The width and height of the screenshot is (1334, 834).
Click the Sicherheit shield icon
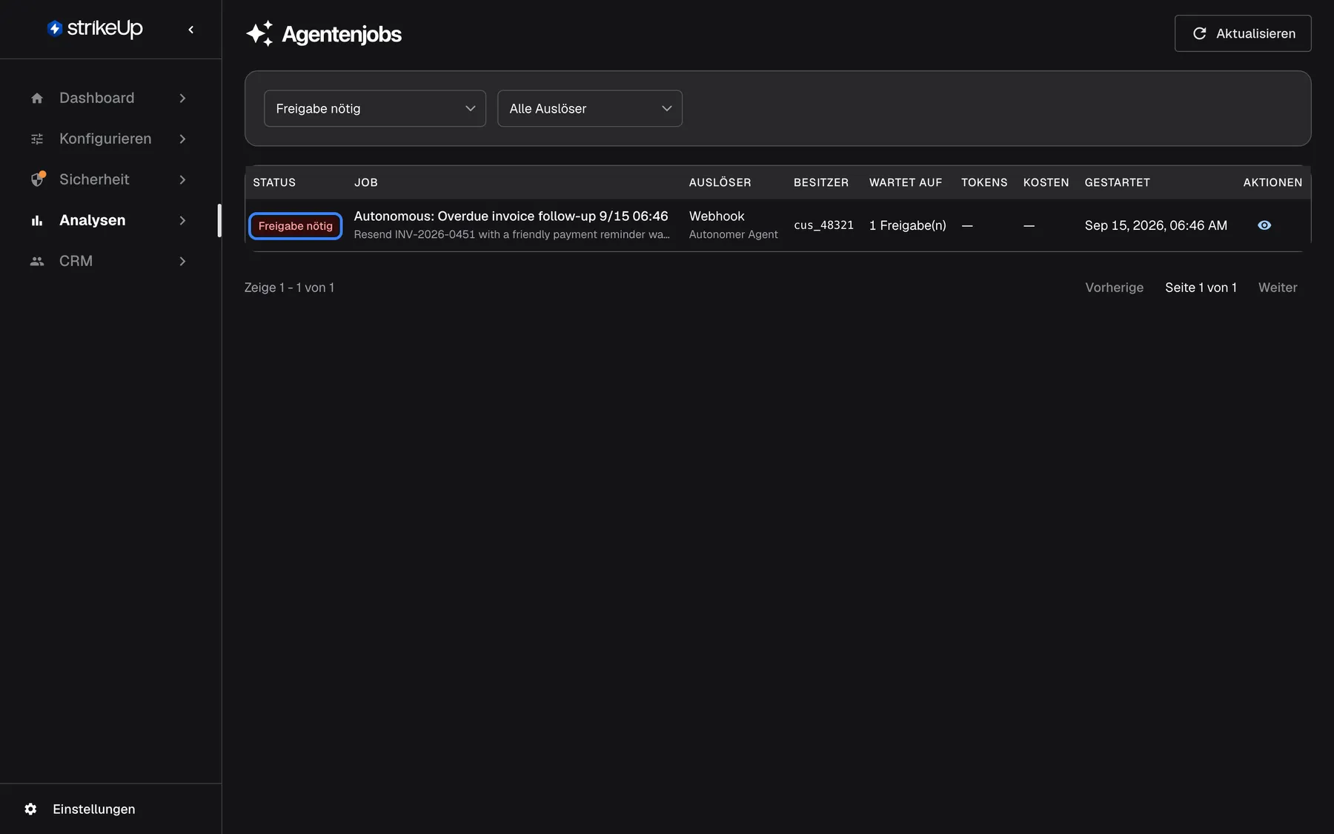pos(38,179)
